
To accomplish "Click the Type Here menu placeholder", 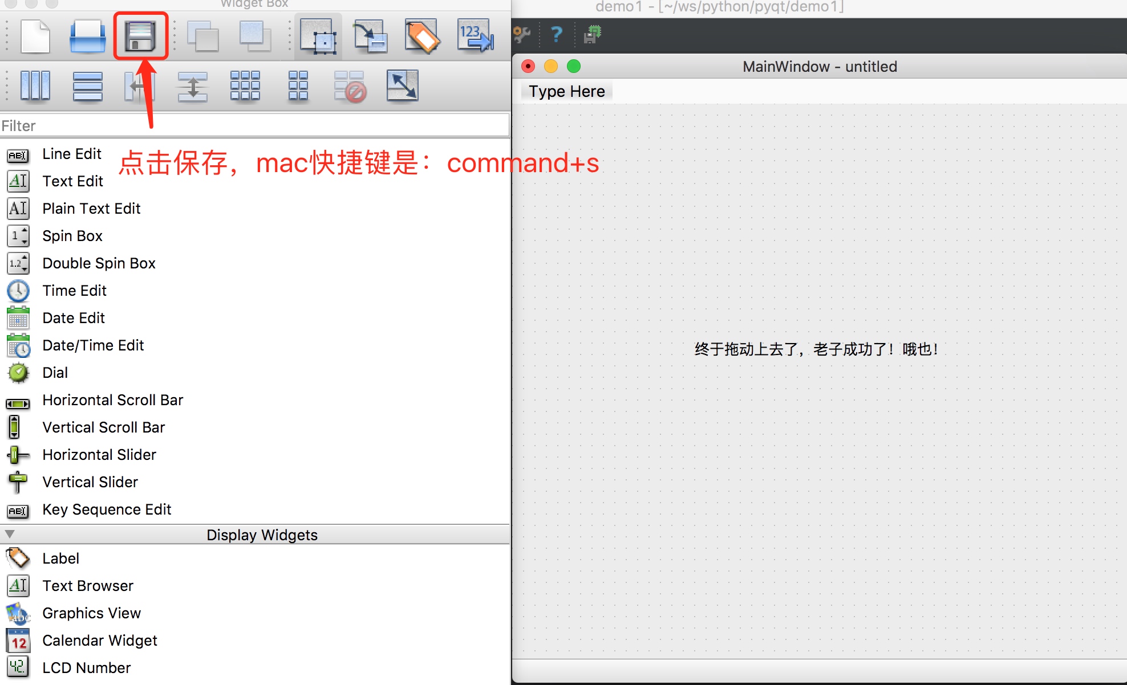I will (566, 91).
